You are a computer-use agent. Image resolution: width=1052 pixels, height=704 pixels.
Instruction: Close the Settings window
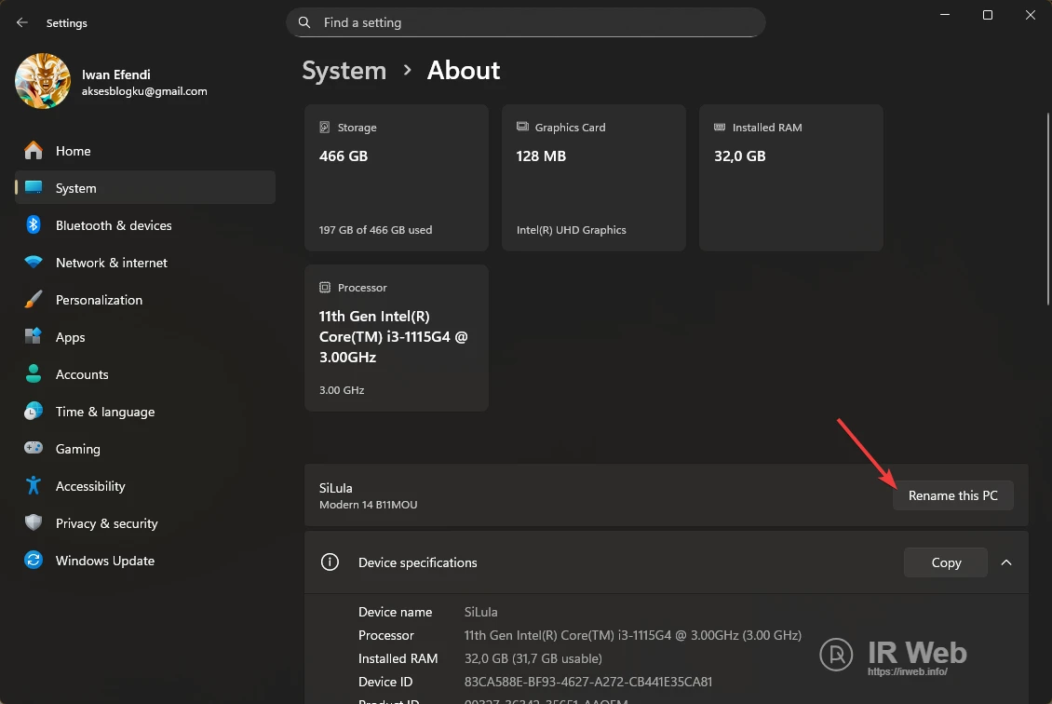(1031, 15)
